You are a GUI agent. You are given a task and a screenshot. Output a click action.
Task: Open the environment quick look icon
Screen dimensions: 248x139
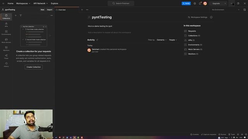(245, 10)
